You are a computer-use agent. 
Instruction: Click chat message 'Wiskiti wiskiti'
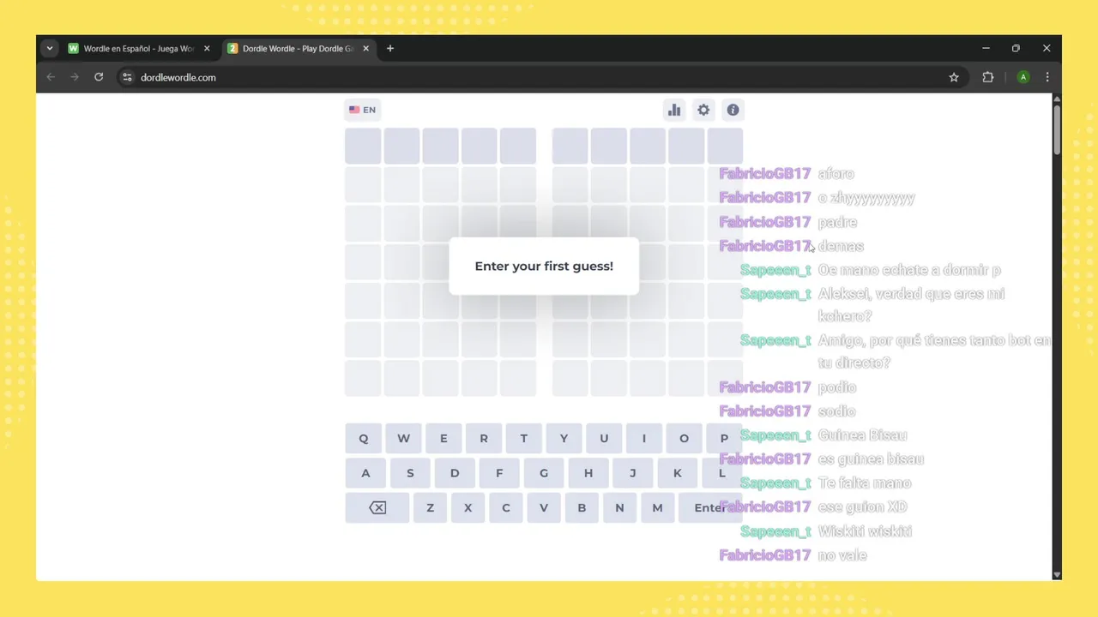pyautogui.click(x=865, y=531)
